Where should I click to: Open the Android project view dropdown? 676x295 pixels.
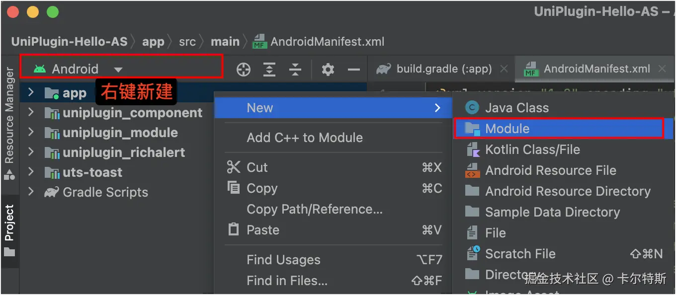(x=118, y=70)
